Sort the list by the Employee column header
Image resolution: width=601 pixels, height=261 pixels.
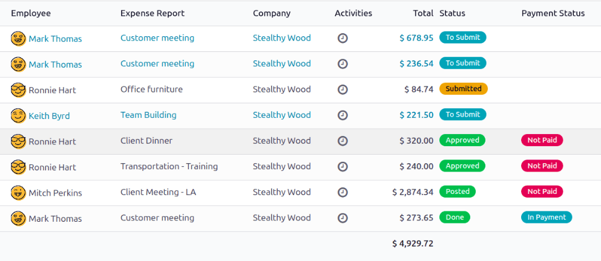(31, 13)
